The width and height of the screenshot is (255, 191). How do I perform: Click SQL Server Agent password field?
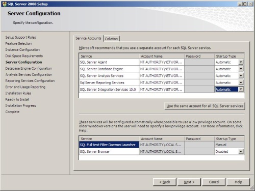pos(199,62)
